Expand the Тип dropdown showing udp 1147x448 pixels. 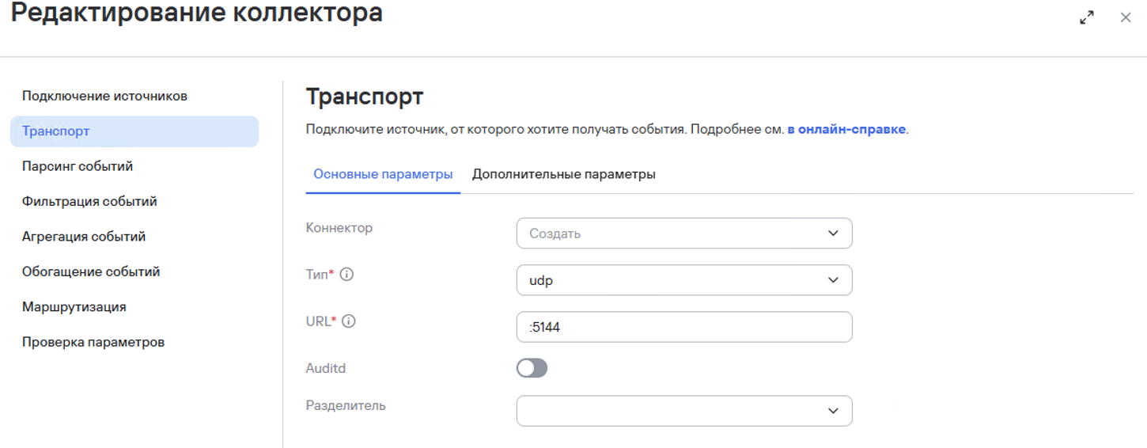pos(683,280)
